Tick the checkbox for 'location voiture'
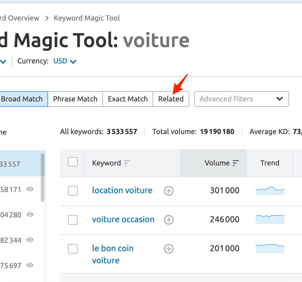This screenshot has width=302, height=282. [73, 191]
